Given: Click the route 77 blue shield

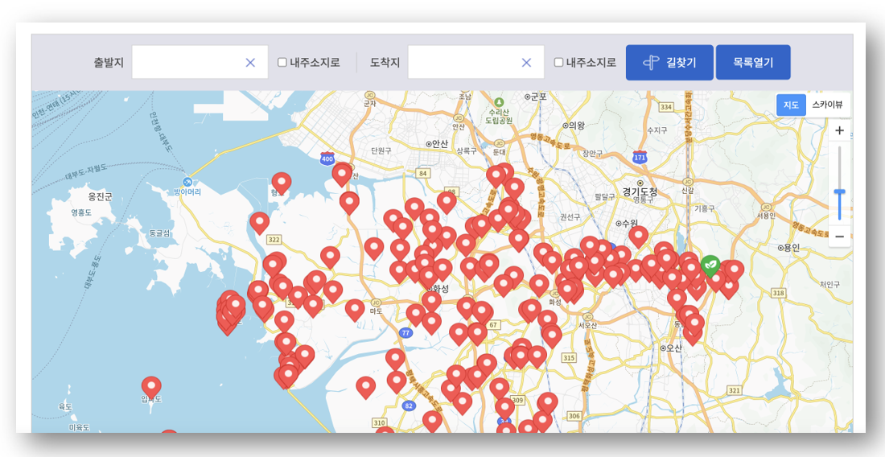Looking at the screenshot, I should click(405, 333).
